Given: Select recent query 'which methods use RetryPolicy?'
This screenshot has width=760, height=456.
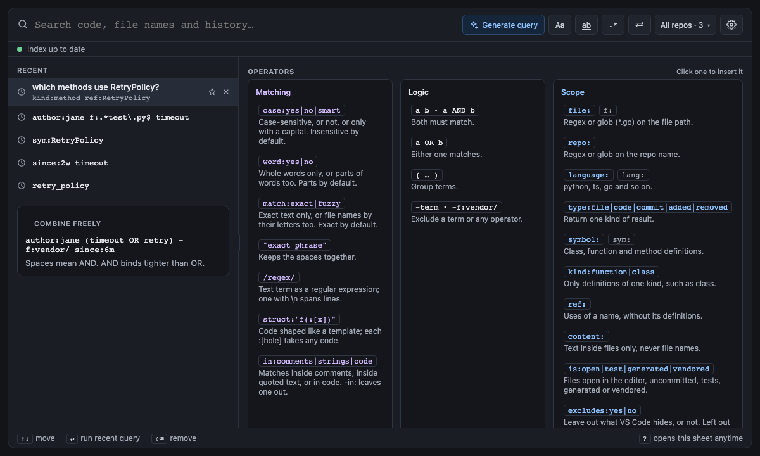Looking at the screenshot, I should [x=123, y=92].
